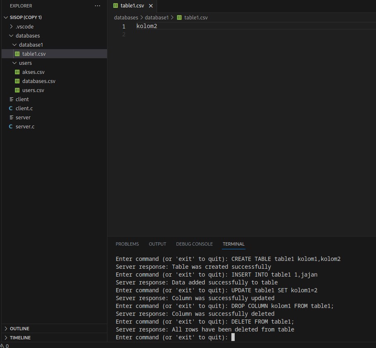Click the table1.csv tab file icon
The width and height of the screenshot is (376, 348).
[x=116, y=5]
